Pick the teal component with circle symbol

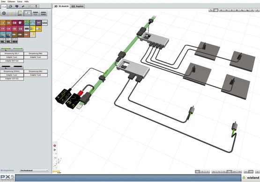[x=9, y=35]
